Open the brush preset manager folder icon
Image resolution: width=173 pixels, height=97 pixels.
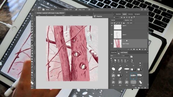click(x=131, y=57)
